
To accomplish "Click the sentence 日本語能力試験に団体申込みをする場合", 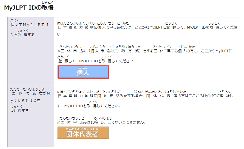I will (145, 99).
